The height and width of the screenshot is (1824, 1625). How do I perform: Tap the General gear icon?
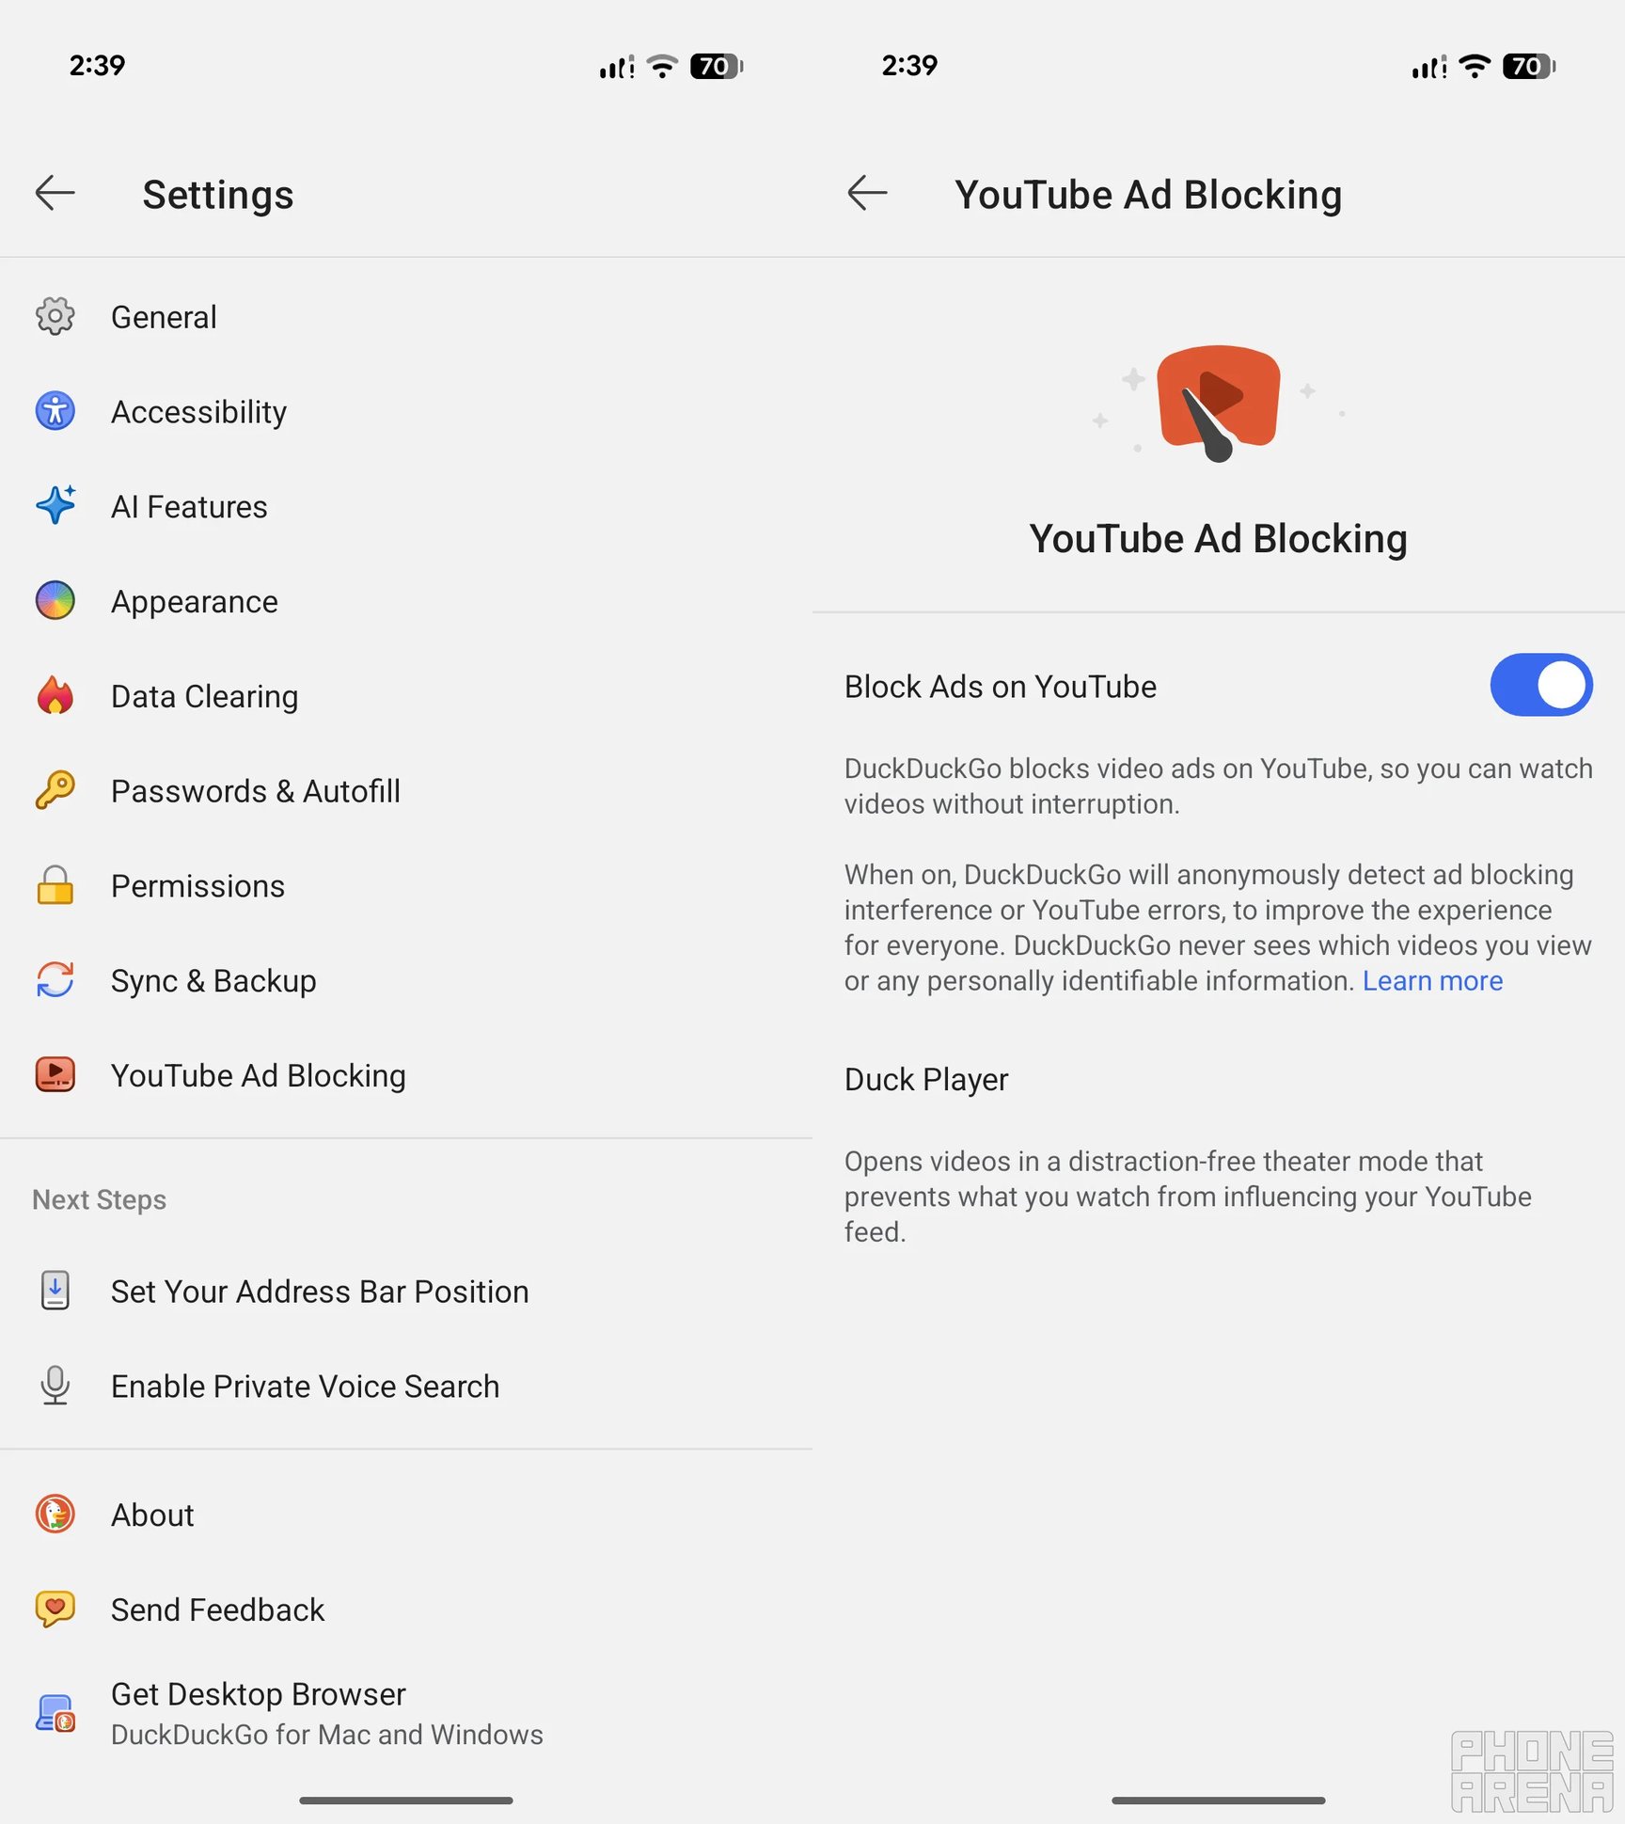click(55, 316)
